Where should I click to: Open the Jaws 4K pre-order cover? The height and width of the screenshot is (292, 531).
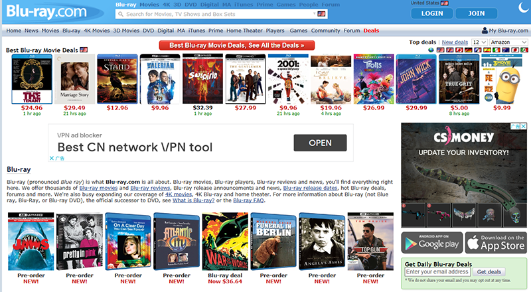click(31, 241)
